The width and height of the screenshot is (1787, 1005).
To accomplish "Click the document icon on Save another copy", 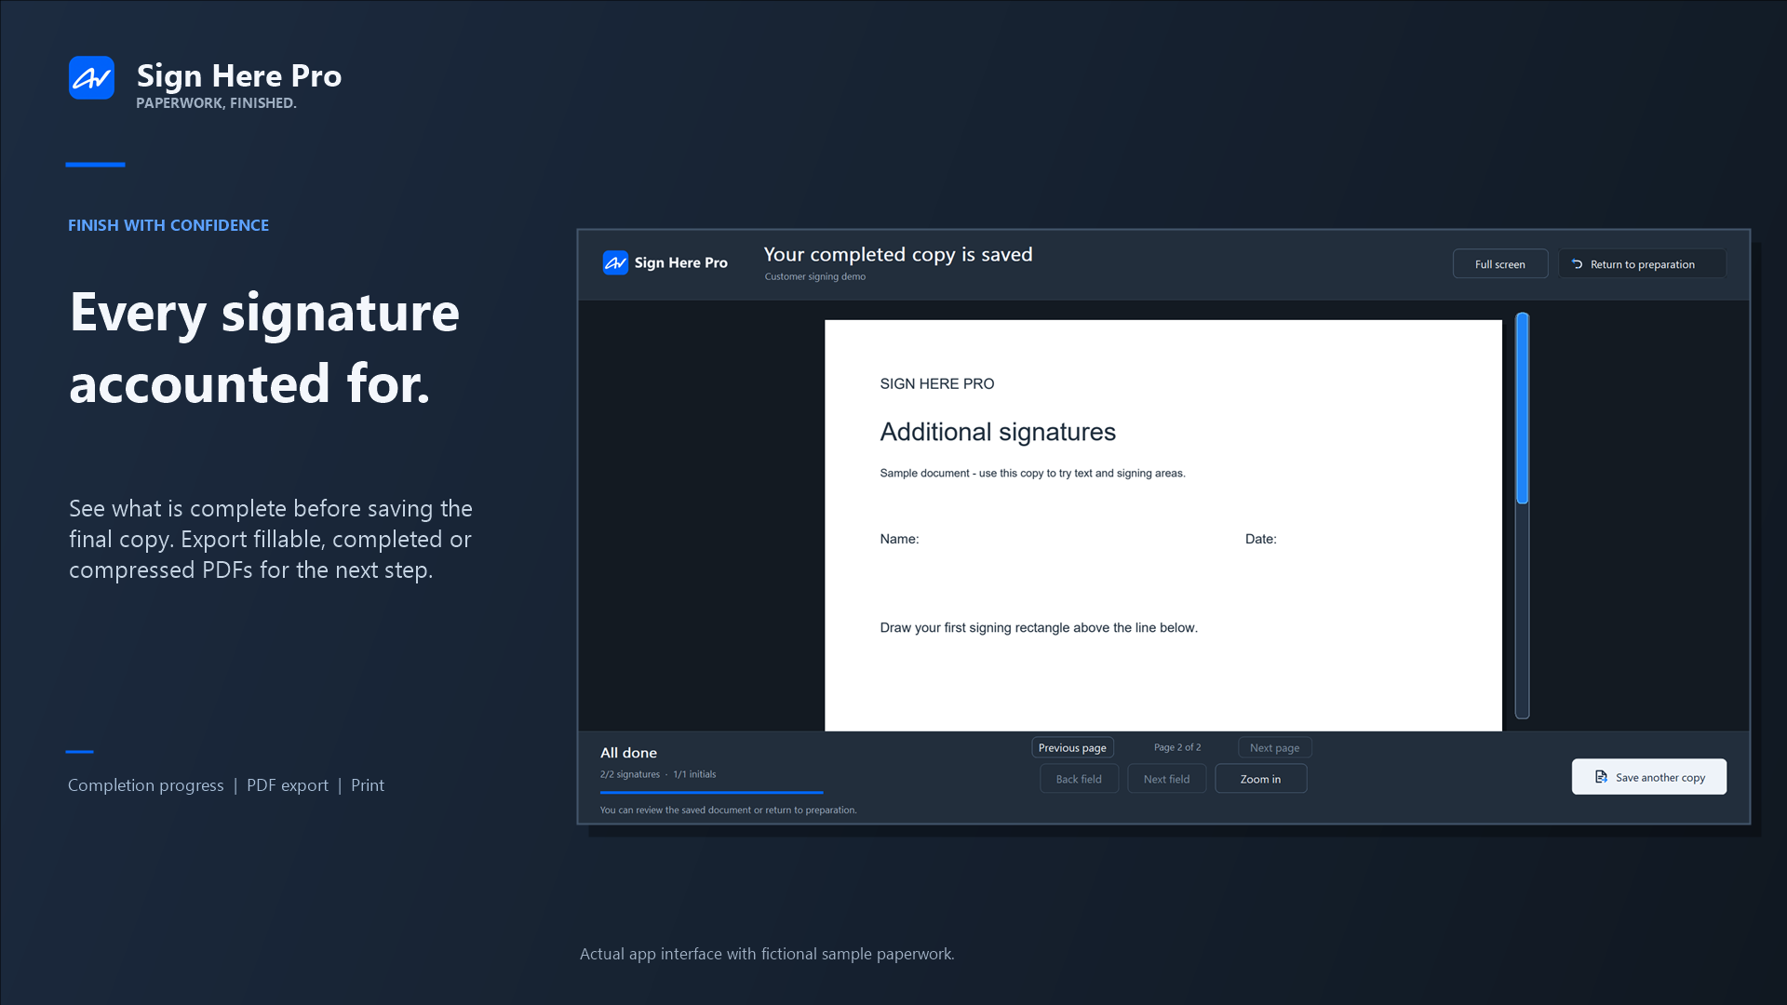I will pyautogui.click(x=1601, y=777).
